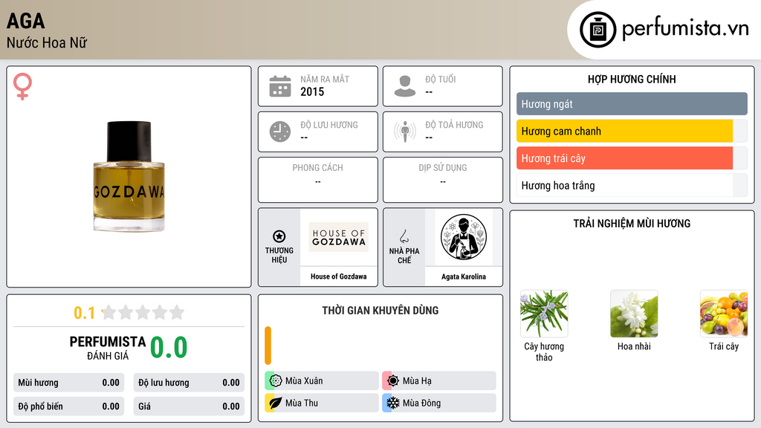Select the Cây hương thảo rosemary note image

pyautogui.click(x=544, y=314)
